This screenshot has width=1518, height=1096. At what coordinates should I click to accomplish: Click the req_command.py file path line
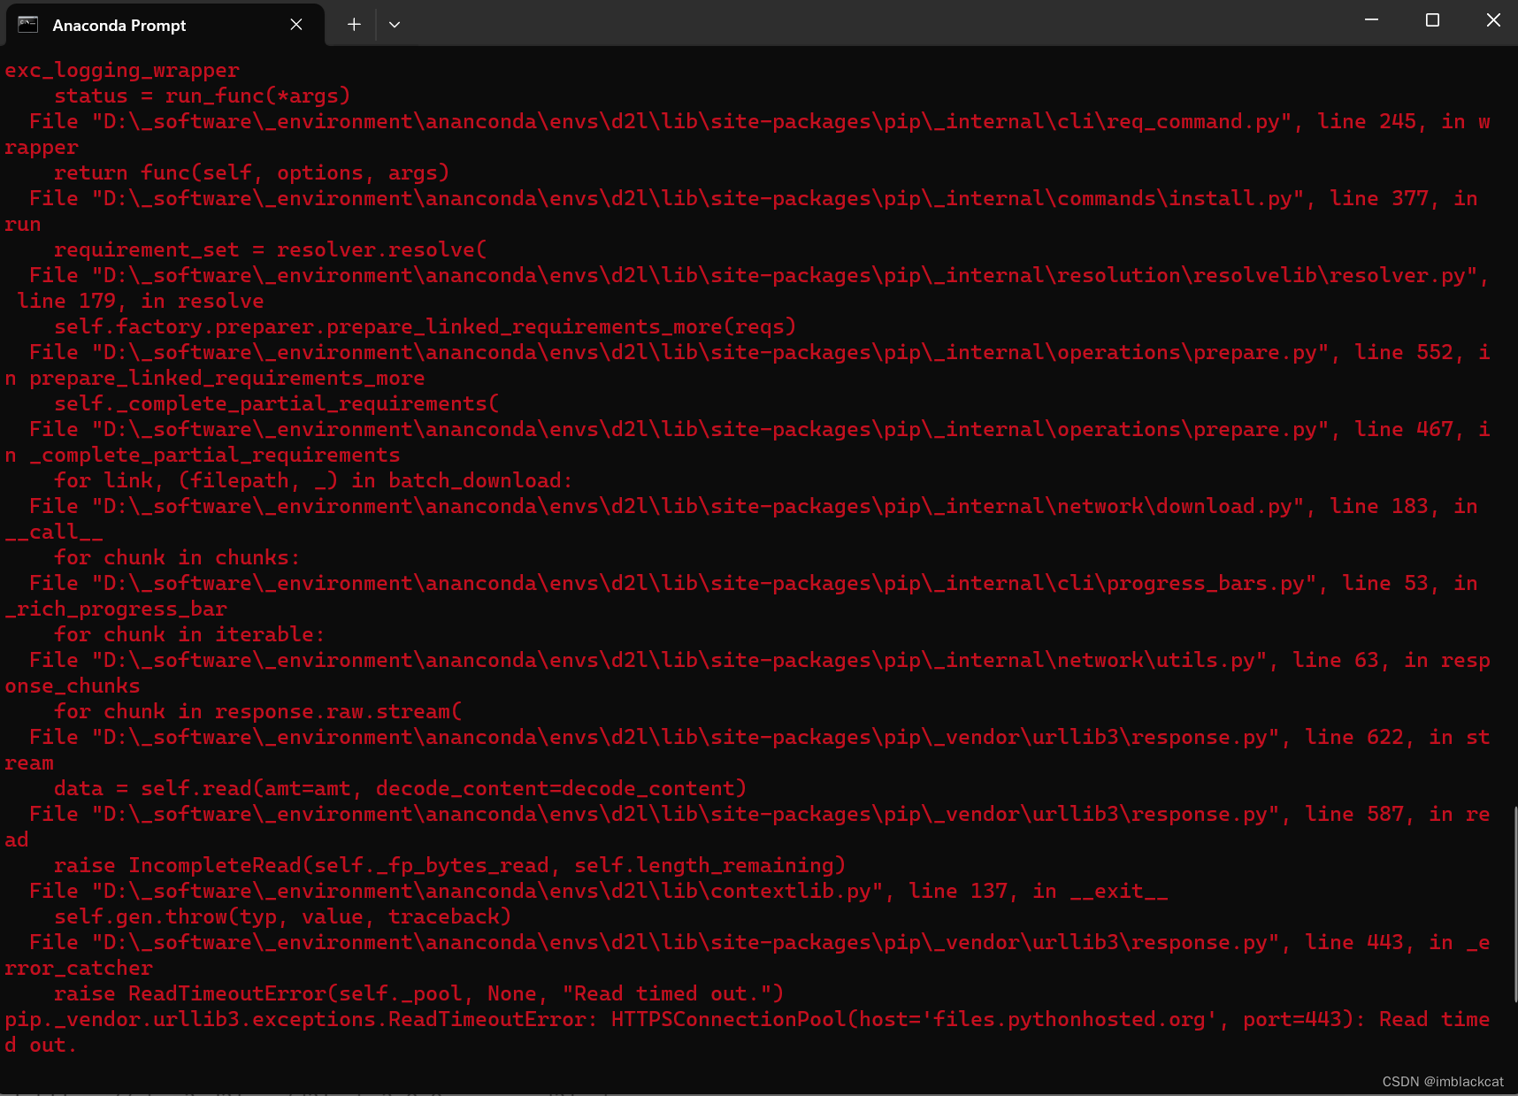(x=760, y=122)
